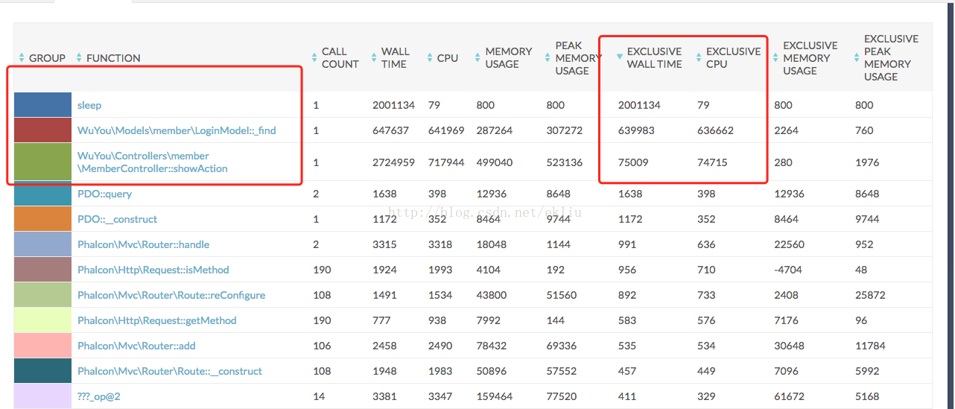Click the pale yellow swatch for Request::getMethod

(42, 320)
